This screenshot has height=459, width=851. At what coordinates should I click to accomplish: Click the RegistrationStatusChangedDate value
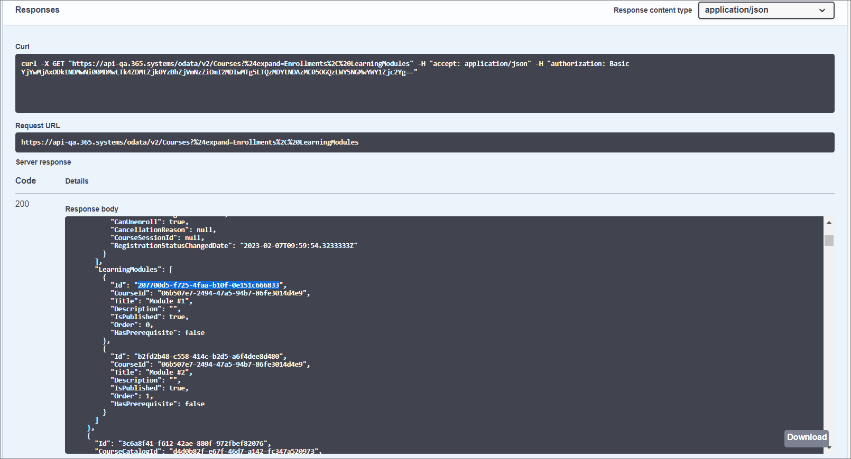click(x=299, y=246)
